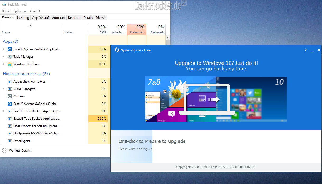Screen dimensions: 322x184
Task: Expand the COM Surrogate process row
Action: (3, 89)
